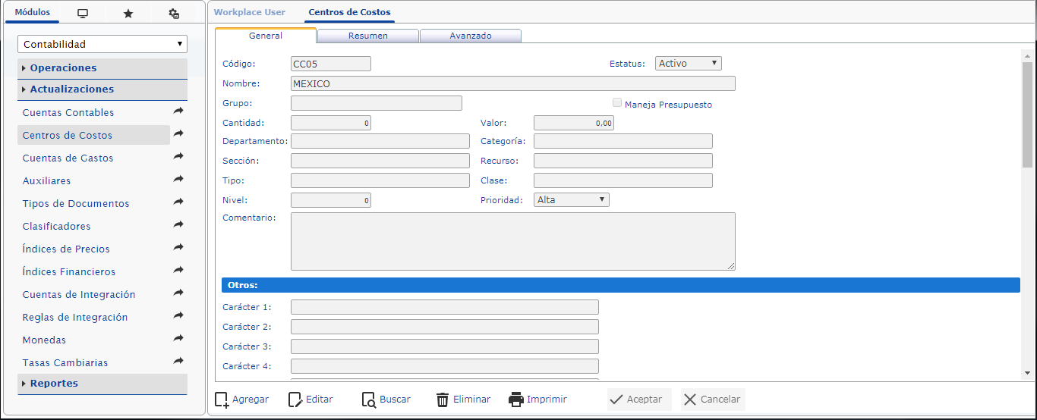This screenshot has height=420, width=1037.
Task: Open the Prioridad dropdown showing Alta
Action: coord(572,200)
